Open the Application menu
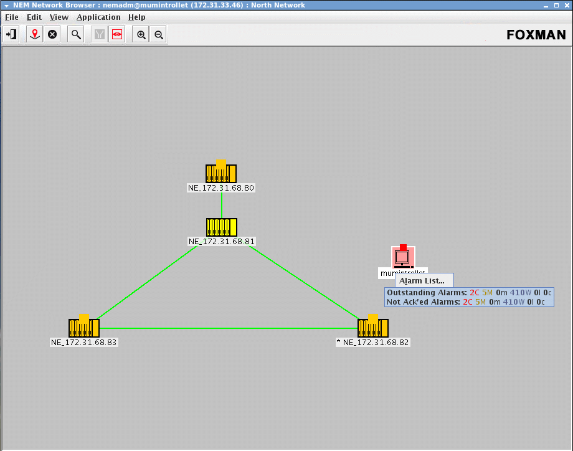Image resolution: width=573 pixels, height=451 pixels. pos(98,17)
